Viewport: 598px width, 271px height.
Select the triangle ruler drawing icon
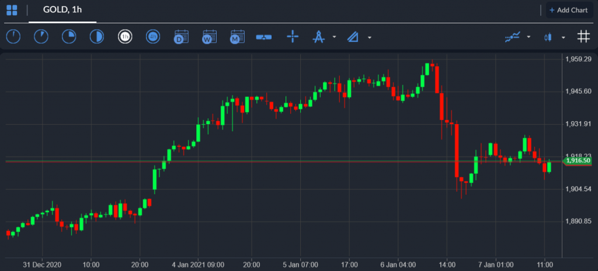tap(353, 37)
